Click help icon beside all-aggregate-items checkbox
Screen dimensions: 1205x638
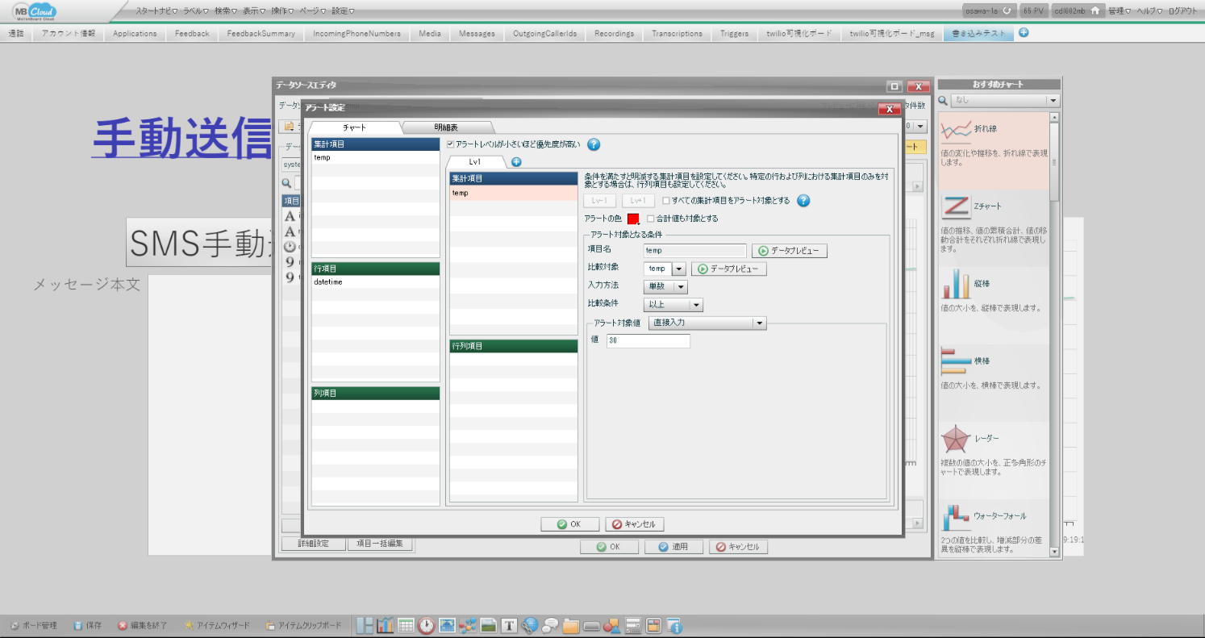[803, 201]
